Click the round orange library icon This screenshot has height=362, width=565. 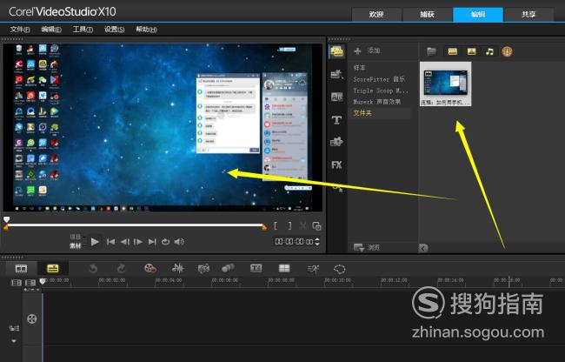click(x=508, y=51)
